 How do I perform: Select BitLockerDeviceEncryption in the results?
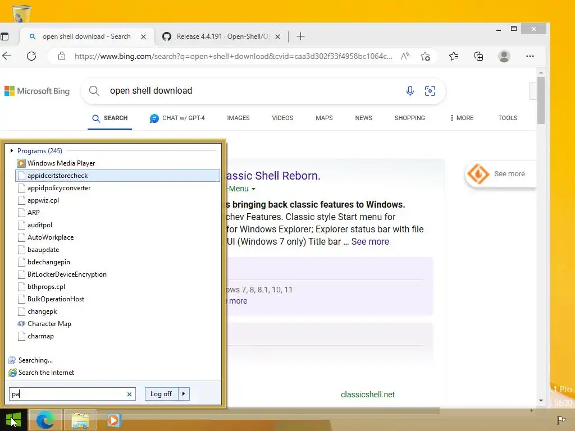tap(117, 274)
